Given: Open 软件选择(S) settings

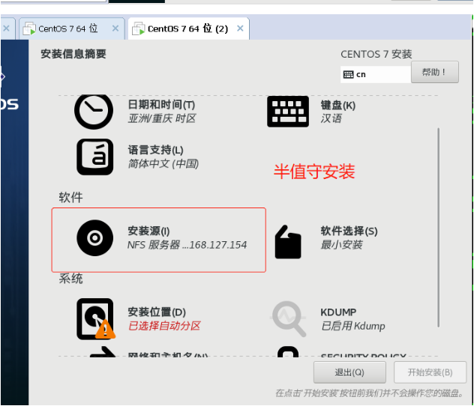Looking at the screenshot, I should [349, 231].
